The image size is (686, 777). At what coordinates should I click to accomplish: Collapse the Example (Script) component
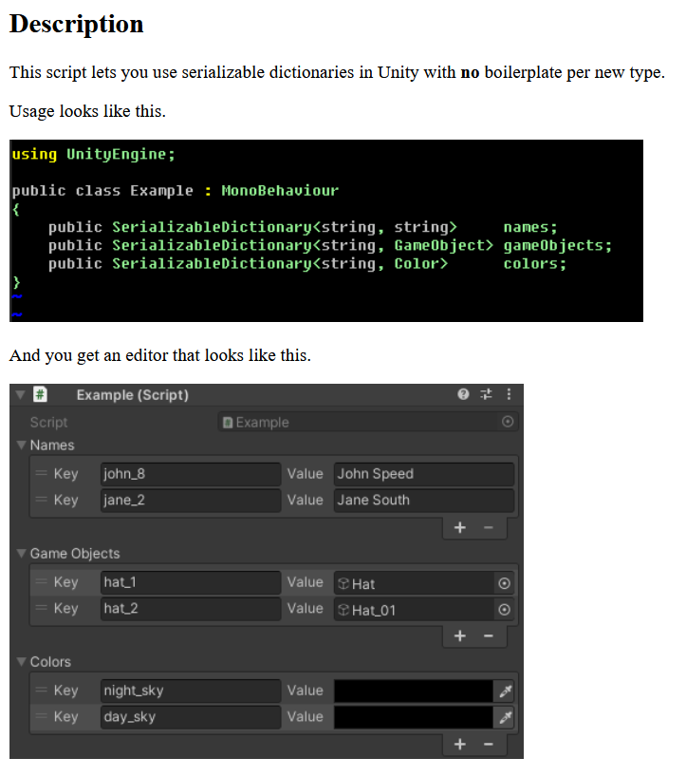point(21,394)
